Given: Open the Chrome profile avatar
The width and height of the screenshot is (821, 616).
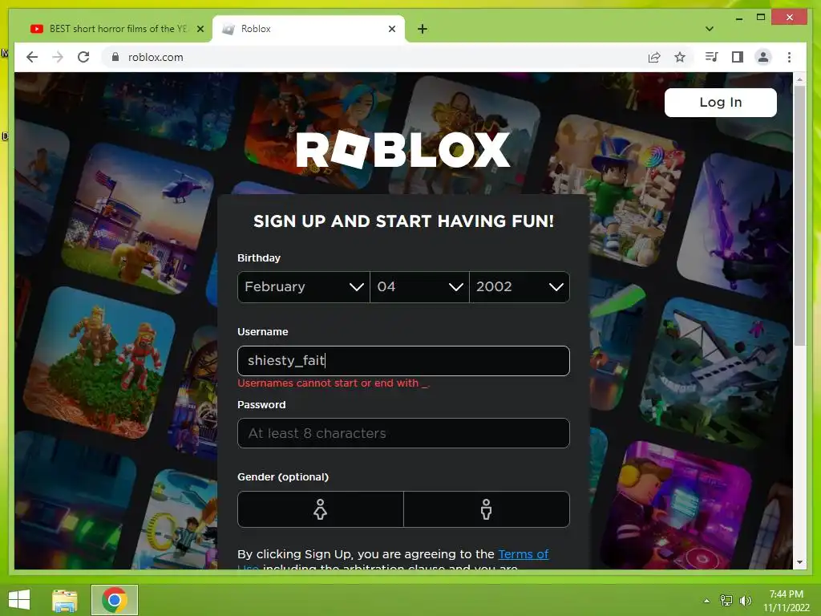Looking at the screenshot, I should [763, 57].
